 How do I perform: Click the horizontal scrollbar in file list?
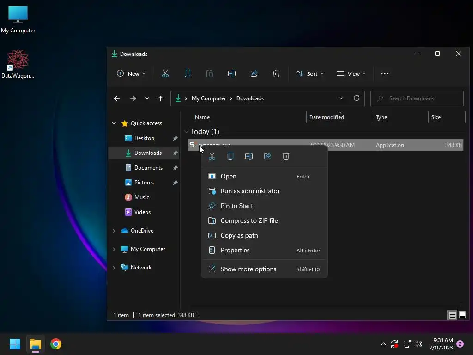324,306
